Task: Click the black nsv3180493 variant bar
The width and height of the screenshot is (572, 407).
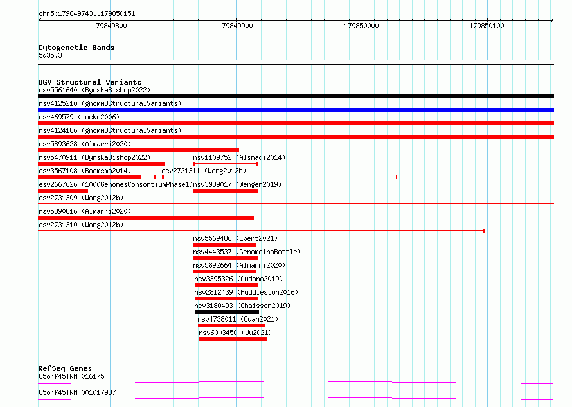Action: point(227,312)
